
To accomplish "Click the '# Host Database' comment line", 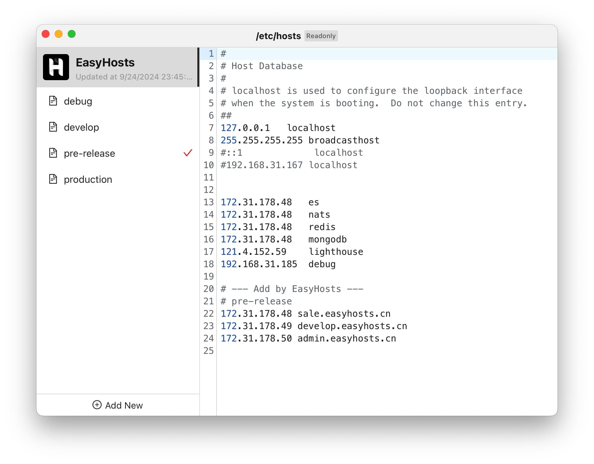I will click(262, 66).
